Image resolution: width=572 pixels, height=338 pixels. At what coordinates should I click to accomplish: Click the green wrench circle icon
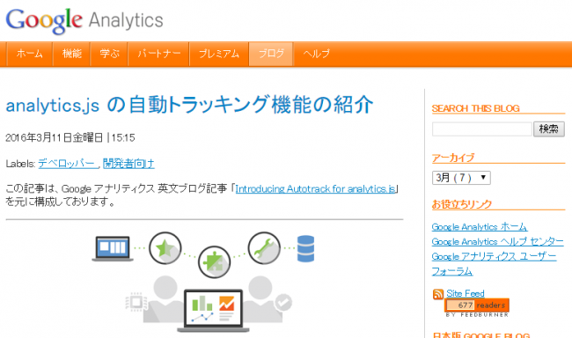264,248
